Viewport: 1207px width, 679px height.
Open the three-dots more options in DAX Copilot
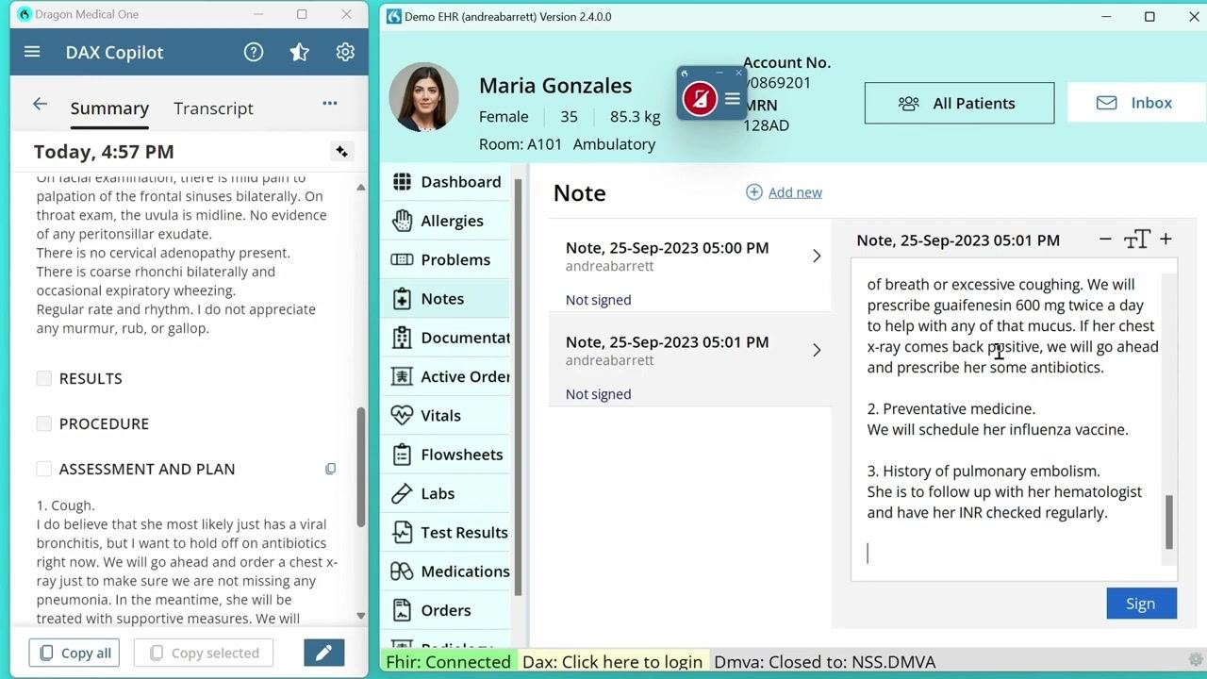pyautogui.click(x=330, y=104)
